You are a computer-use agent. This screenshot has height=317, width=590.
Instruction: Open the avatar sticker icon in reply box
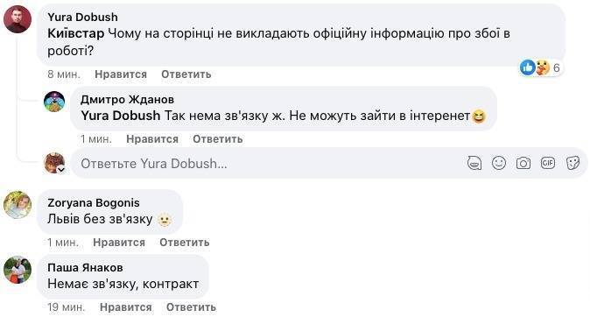pos(474,163)
